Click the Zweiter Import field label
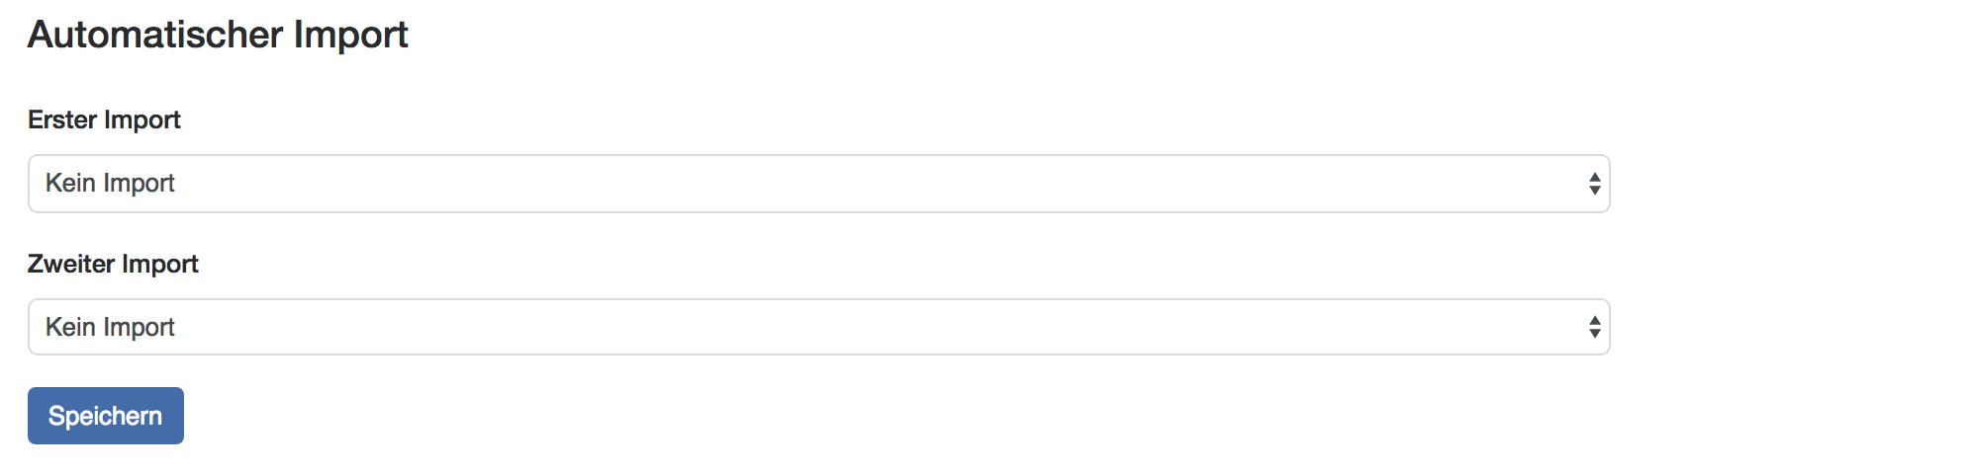 click(113, 264)
